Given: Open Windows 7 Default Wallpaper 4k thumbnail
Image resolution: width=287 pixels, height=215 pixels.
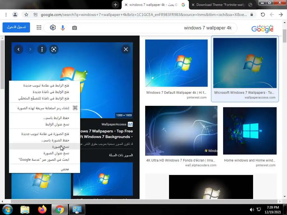Looking at the screenshot, I should pos(176,63).
